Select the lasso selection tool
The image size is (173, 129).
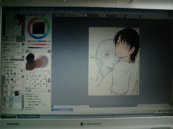click(x=30, y=73)
